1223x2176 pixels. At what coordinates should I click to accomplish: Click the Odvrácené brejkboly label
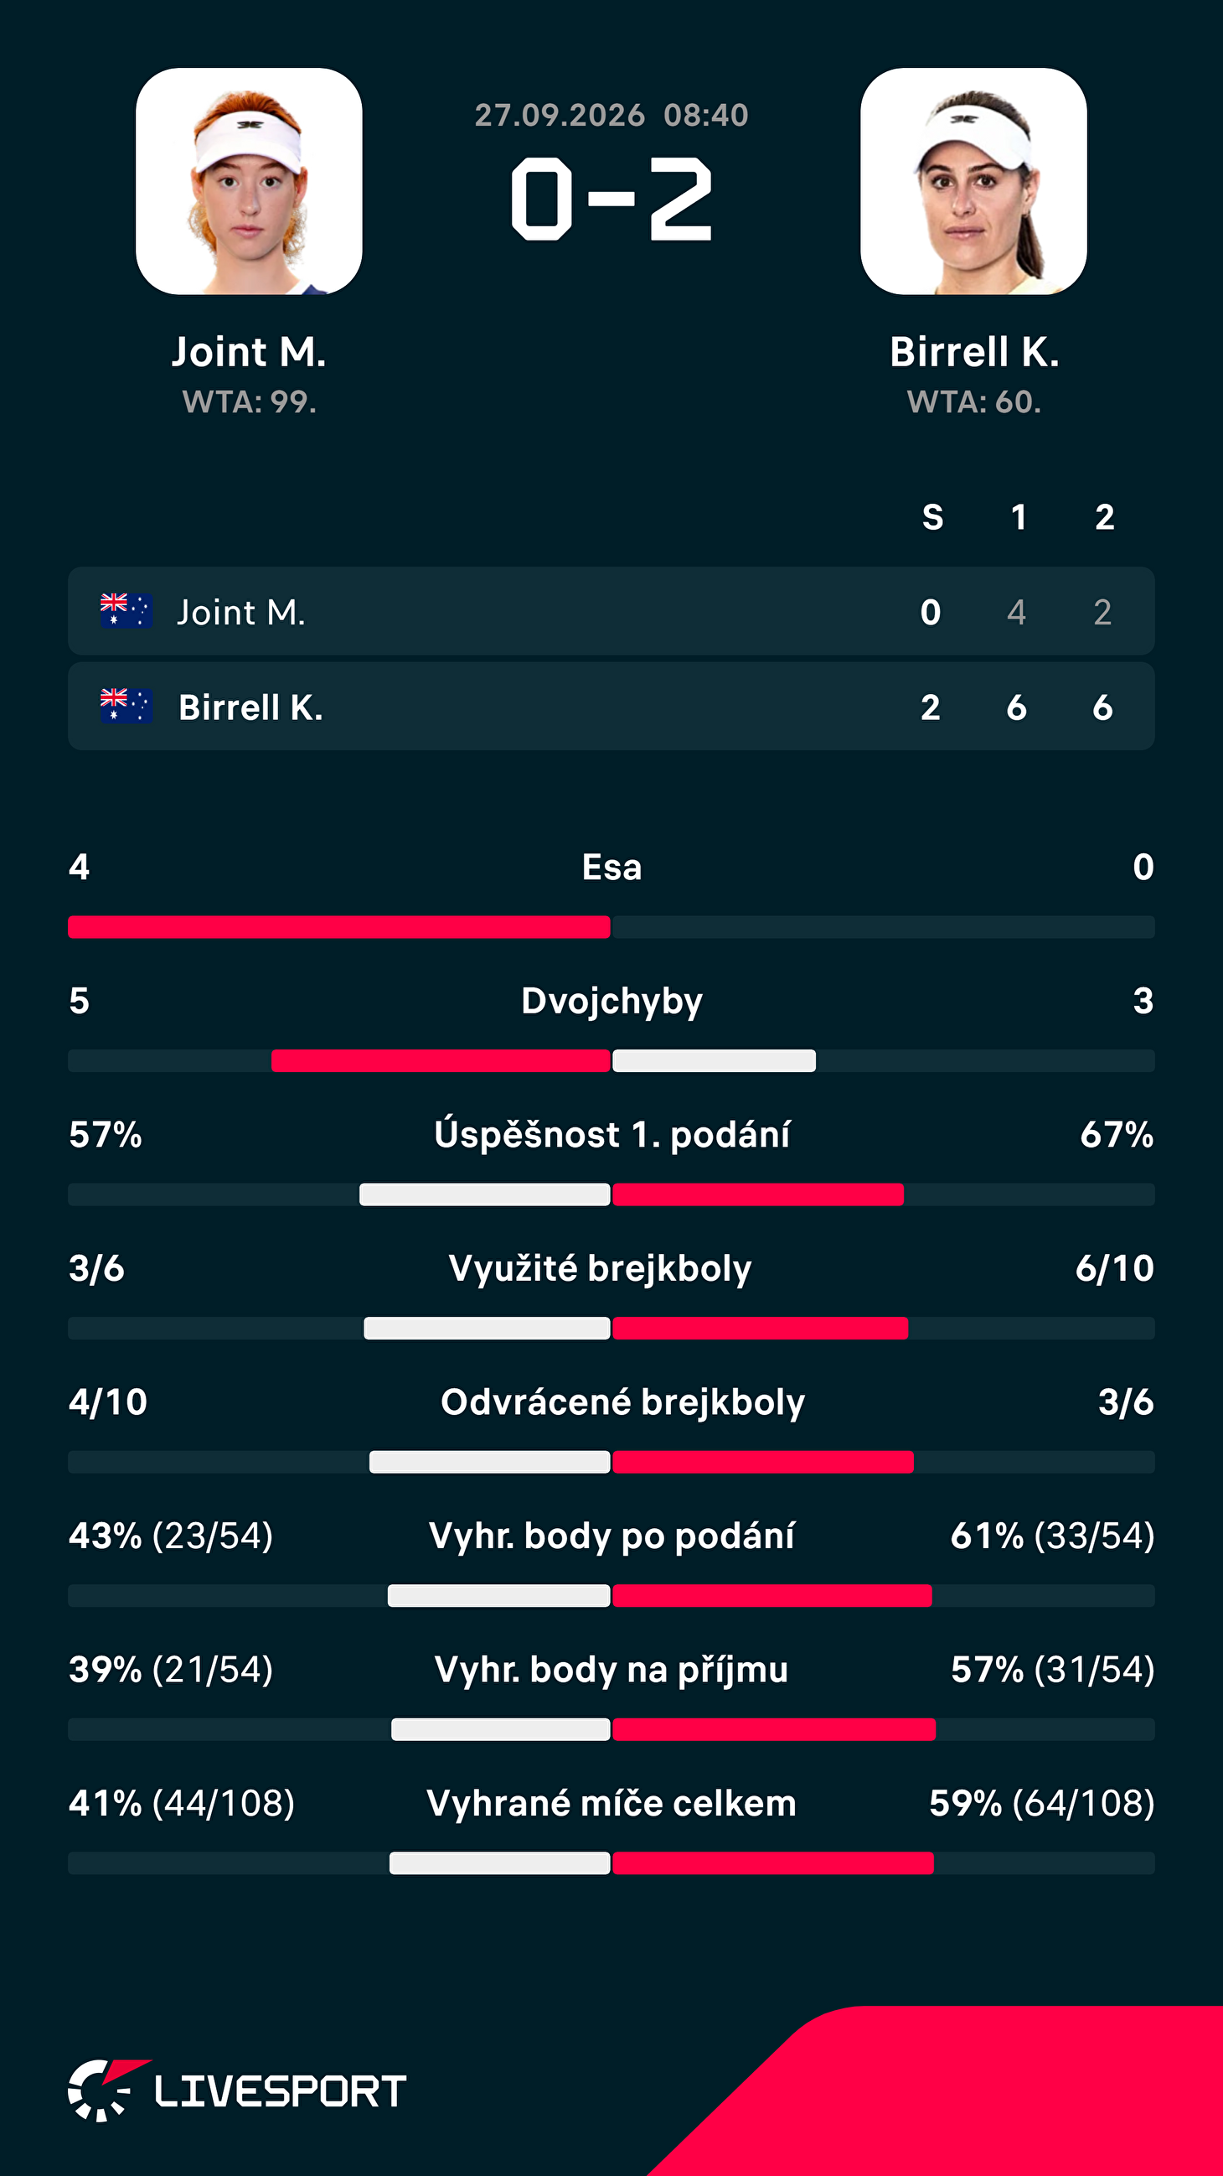click(x=623, y=1402)
